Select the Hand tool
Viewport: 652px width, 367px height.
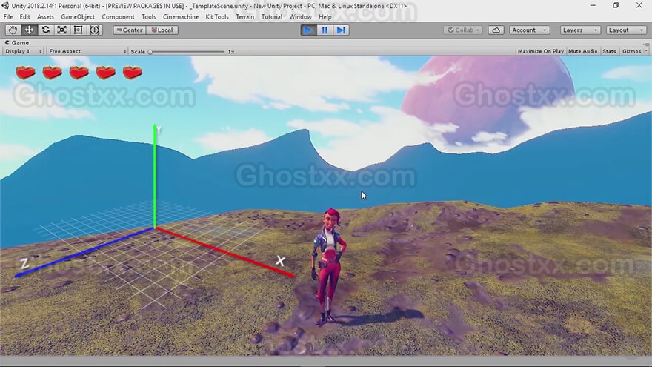click(13, 30)
